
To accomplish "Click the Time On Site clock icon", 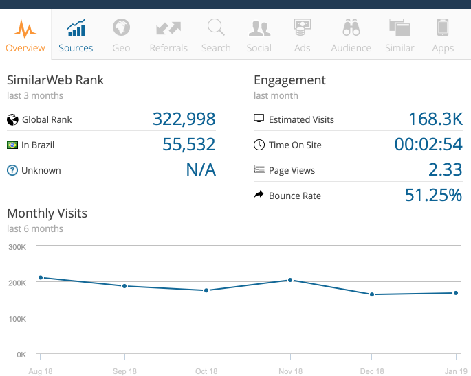I will (259, 145).
